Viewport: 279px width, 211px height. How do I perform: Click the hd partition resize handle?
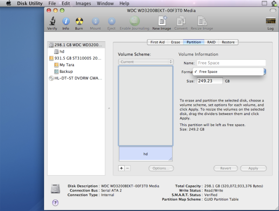click(170, 159)
